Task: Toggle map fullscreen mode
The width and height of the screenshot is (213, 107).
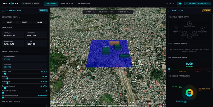Action: pyautogui.click(x=164, y=105)
